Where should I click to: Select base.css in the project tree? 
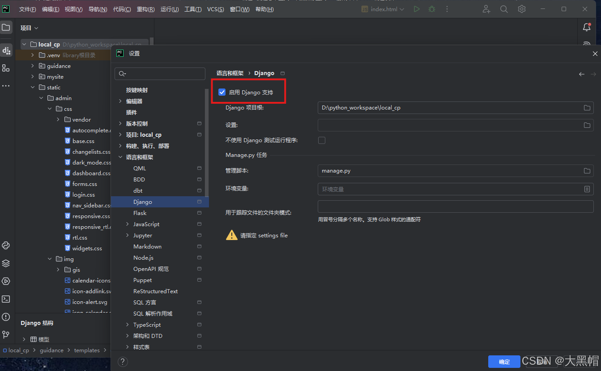pyautogui.click(x=83, y=141)
